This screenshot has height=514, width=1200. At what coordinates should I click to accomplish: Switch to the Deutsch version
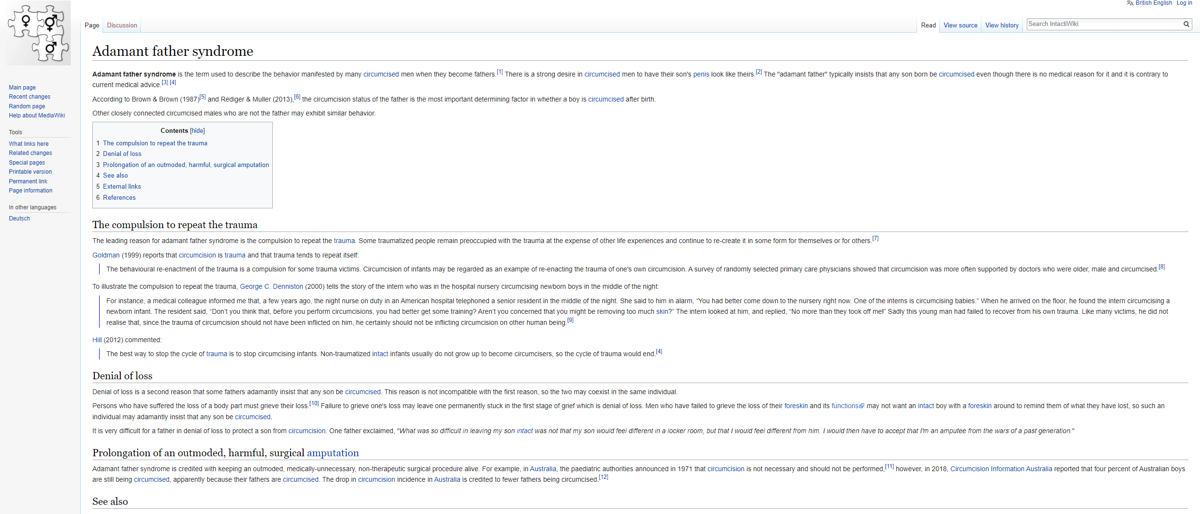(19, 218)
